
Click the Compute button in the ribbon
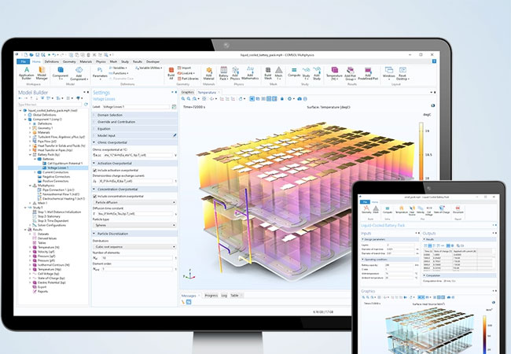[x=294, y=72]
